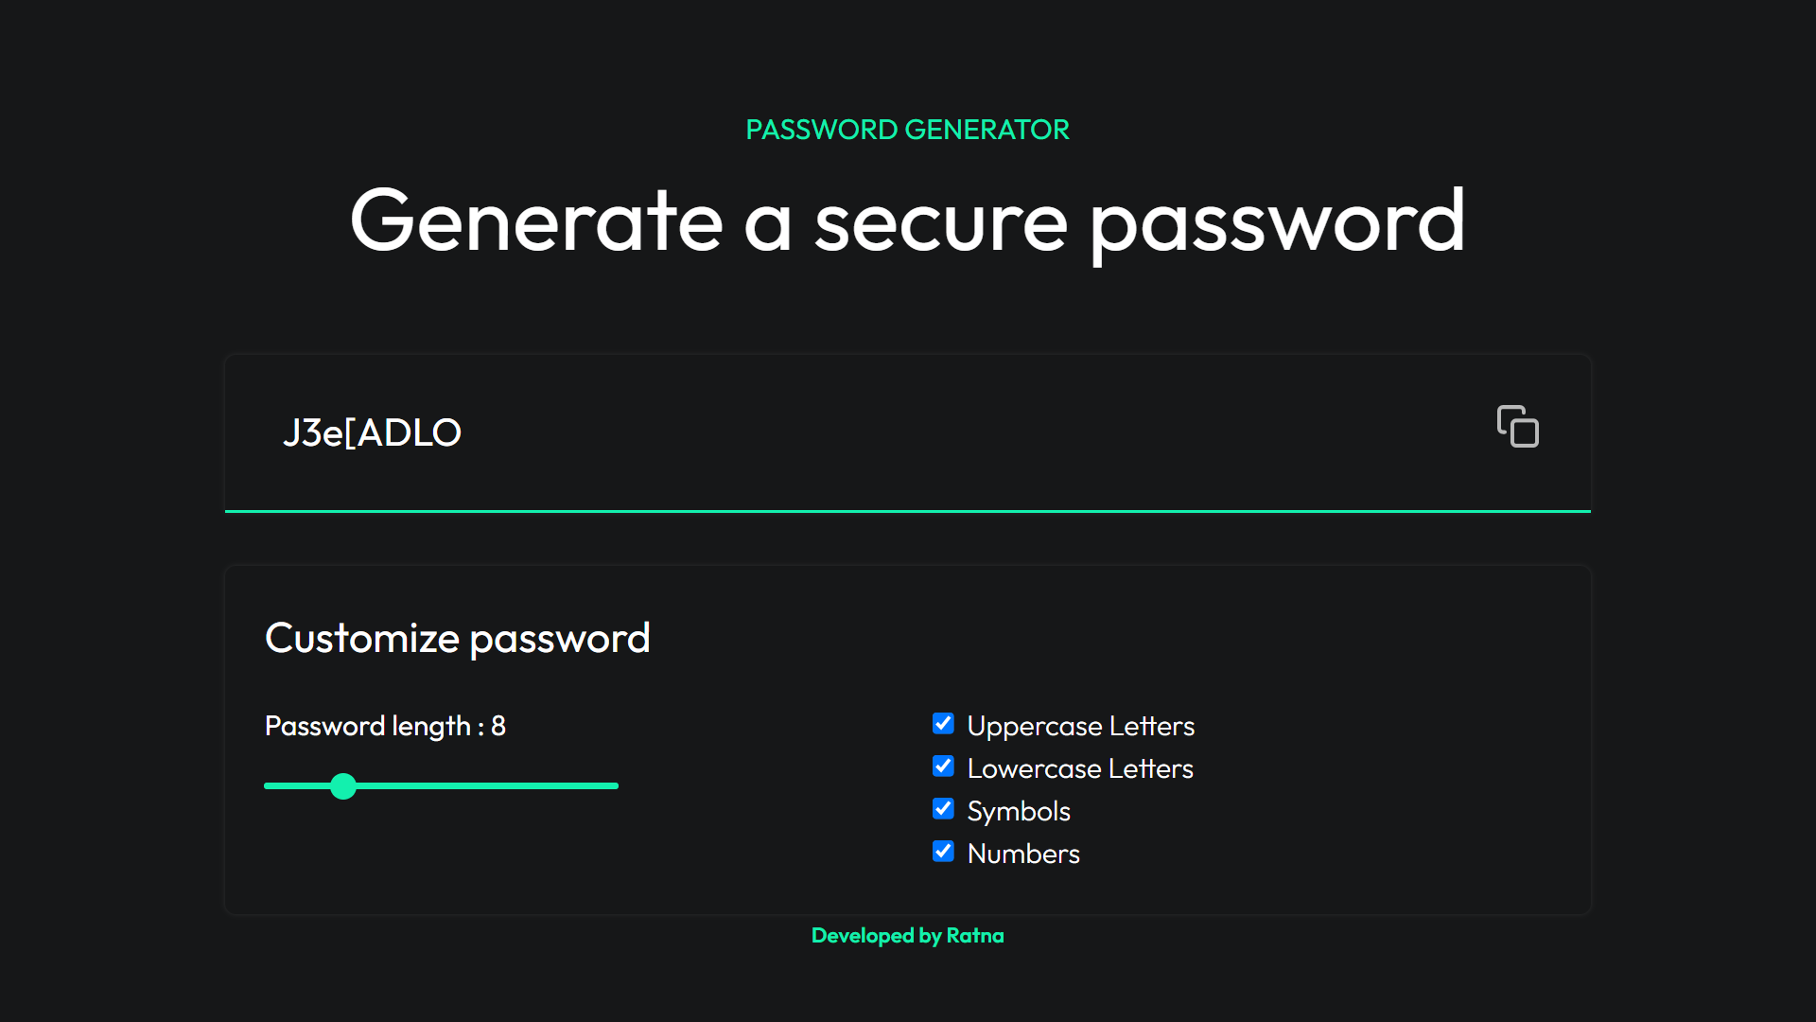Screen dimensions: 1816x1022
Task: Disable the Lowercase Letters checkbox
Action: point(943,766)
